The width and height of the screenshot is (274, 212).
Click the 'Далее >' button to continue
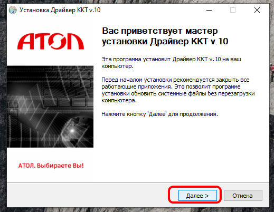pos(197,195)
